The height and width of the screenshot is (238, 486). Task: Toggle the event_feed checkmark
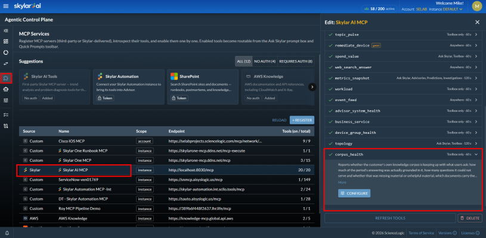pos(330,100)
